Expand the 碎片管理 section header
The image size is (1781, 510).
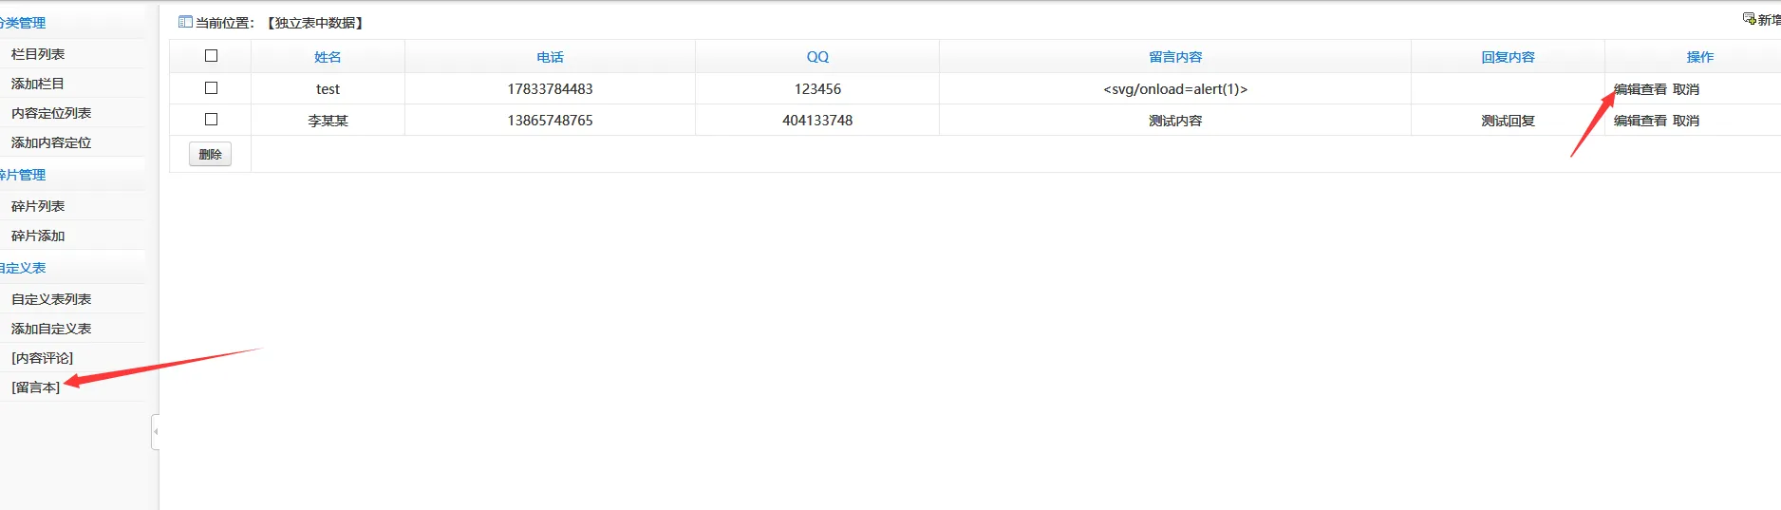pos(23,175)
